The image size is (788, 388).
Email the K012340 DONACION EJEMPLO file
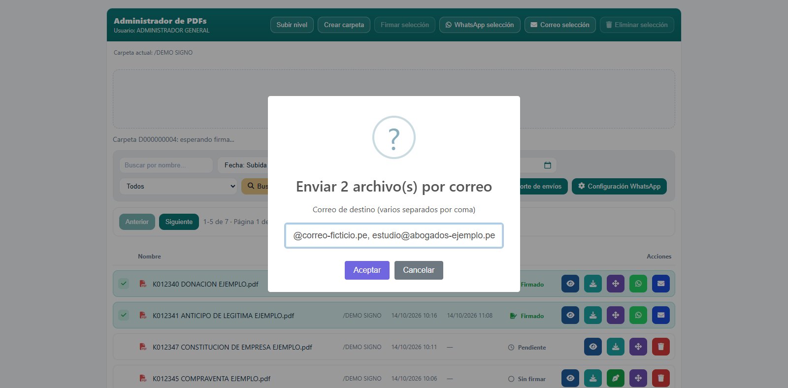[x=661, y=284]
